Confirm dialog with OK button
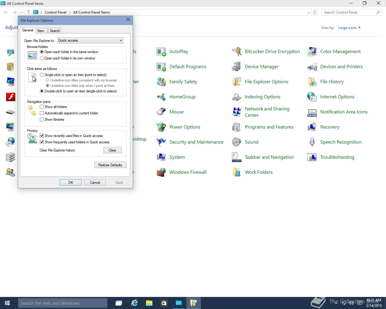The height and width of the screenshot is (309, 386). click(x=71, y=183)
